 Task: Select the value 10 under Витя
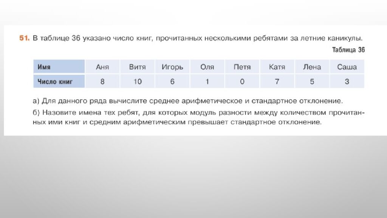tap(137, 81)
